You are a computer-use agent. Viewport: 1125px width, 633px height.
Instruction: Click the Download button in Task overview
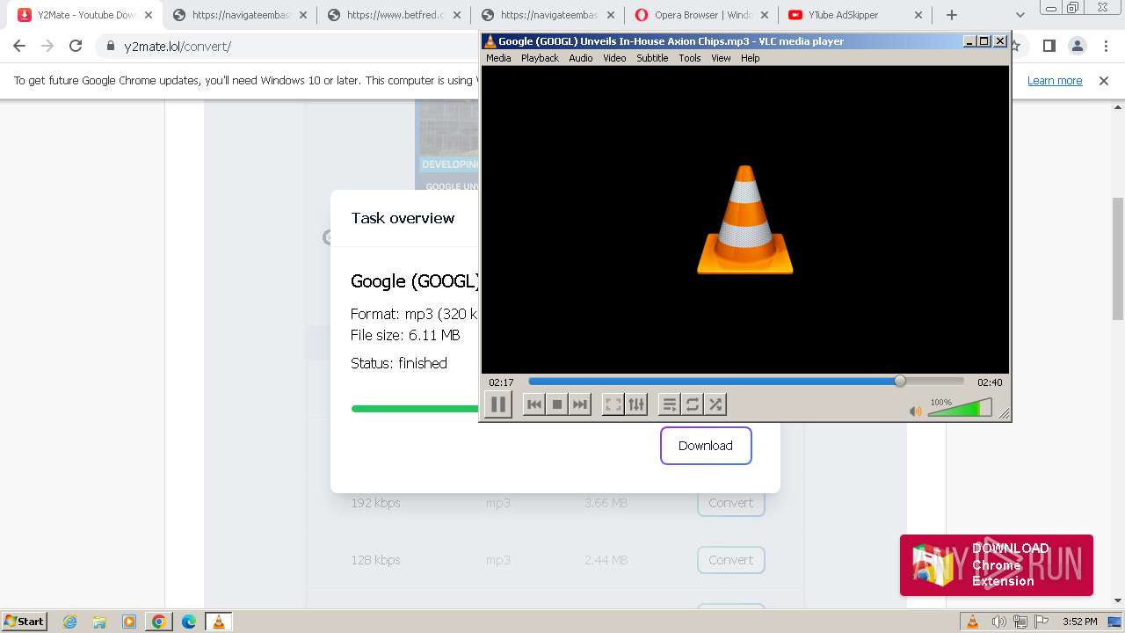tap(706, 446)
